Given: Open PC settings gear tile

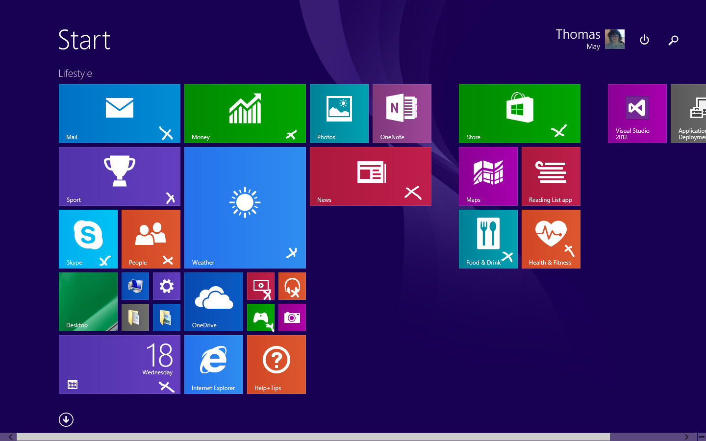Looking at the screenshot, I should click(167, 286).
